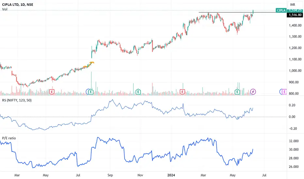Click the 1,300.00 price axis label

point(295,36)
